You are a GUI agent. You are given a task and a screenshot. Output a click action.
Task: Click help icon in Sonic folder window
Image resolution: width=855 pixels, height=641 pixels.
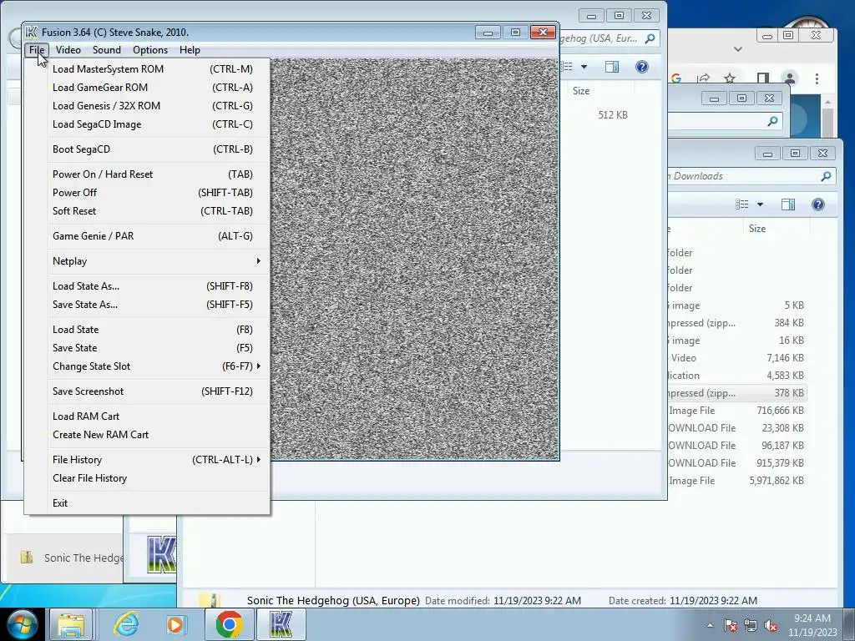(x=642, y=67)
